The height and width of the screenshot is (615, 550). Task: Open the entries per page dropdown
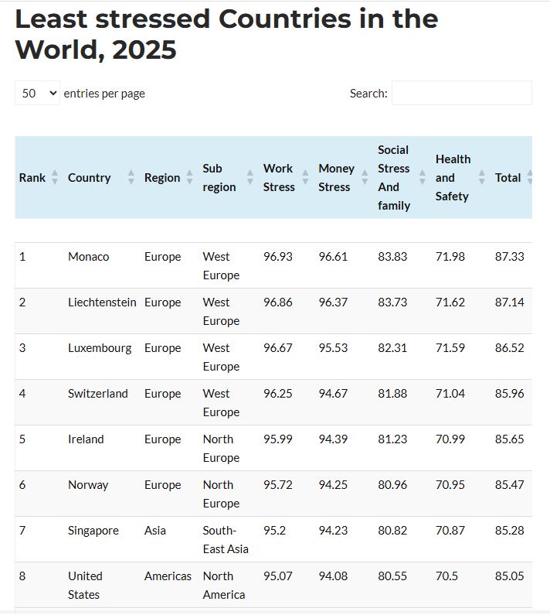(x=37, y=93)
